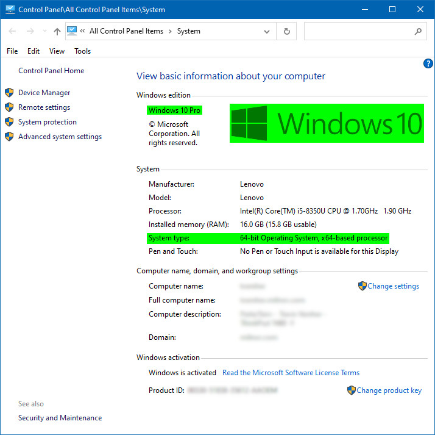435x435 pixels.
Task: Click shield icon next to Change product key
Action: click(x=351, y=390)
